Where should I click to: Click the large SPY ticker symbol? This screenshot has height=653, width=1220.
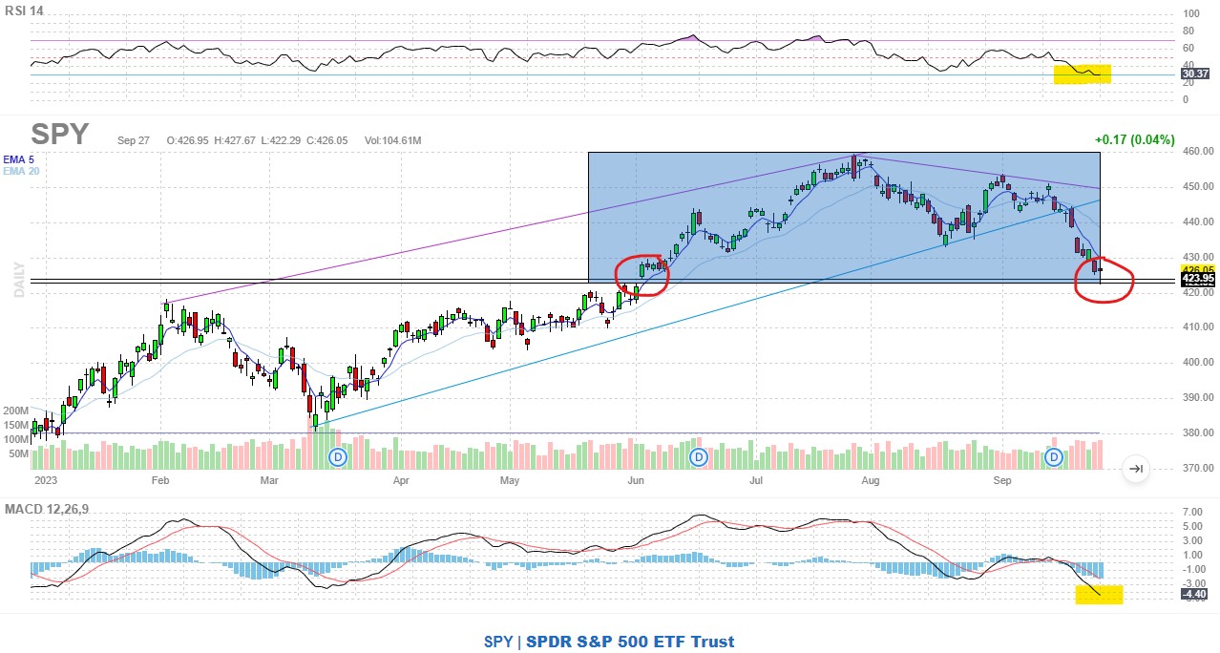tap(59, 135)
